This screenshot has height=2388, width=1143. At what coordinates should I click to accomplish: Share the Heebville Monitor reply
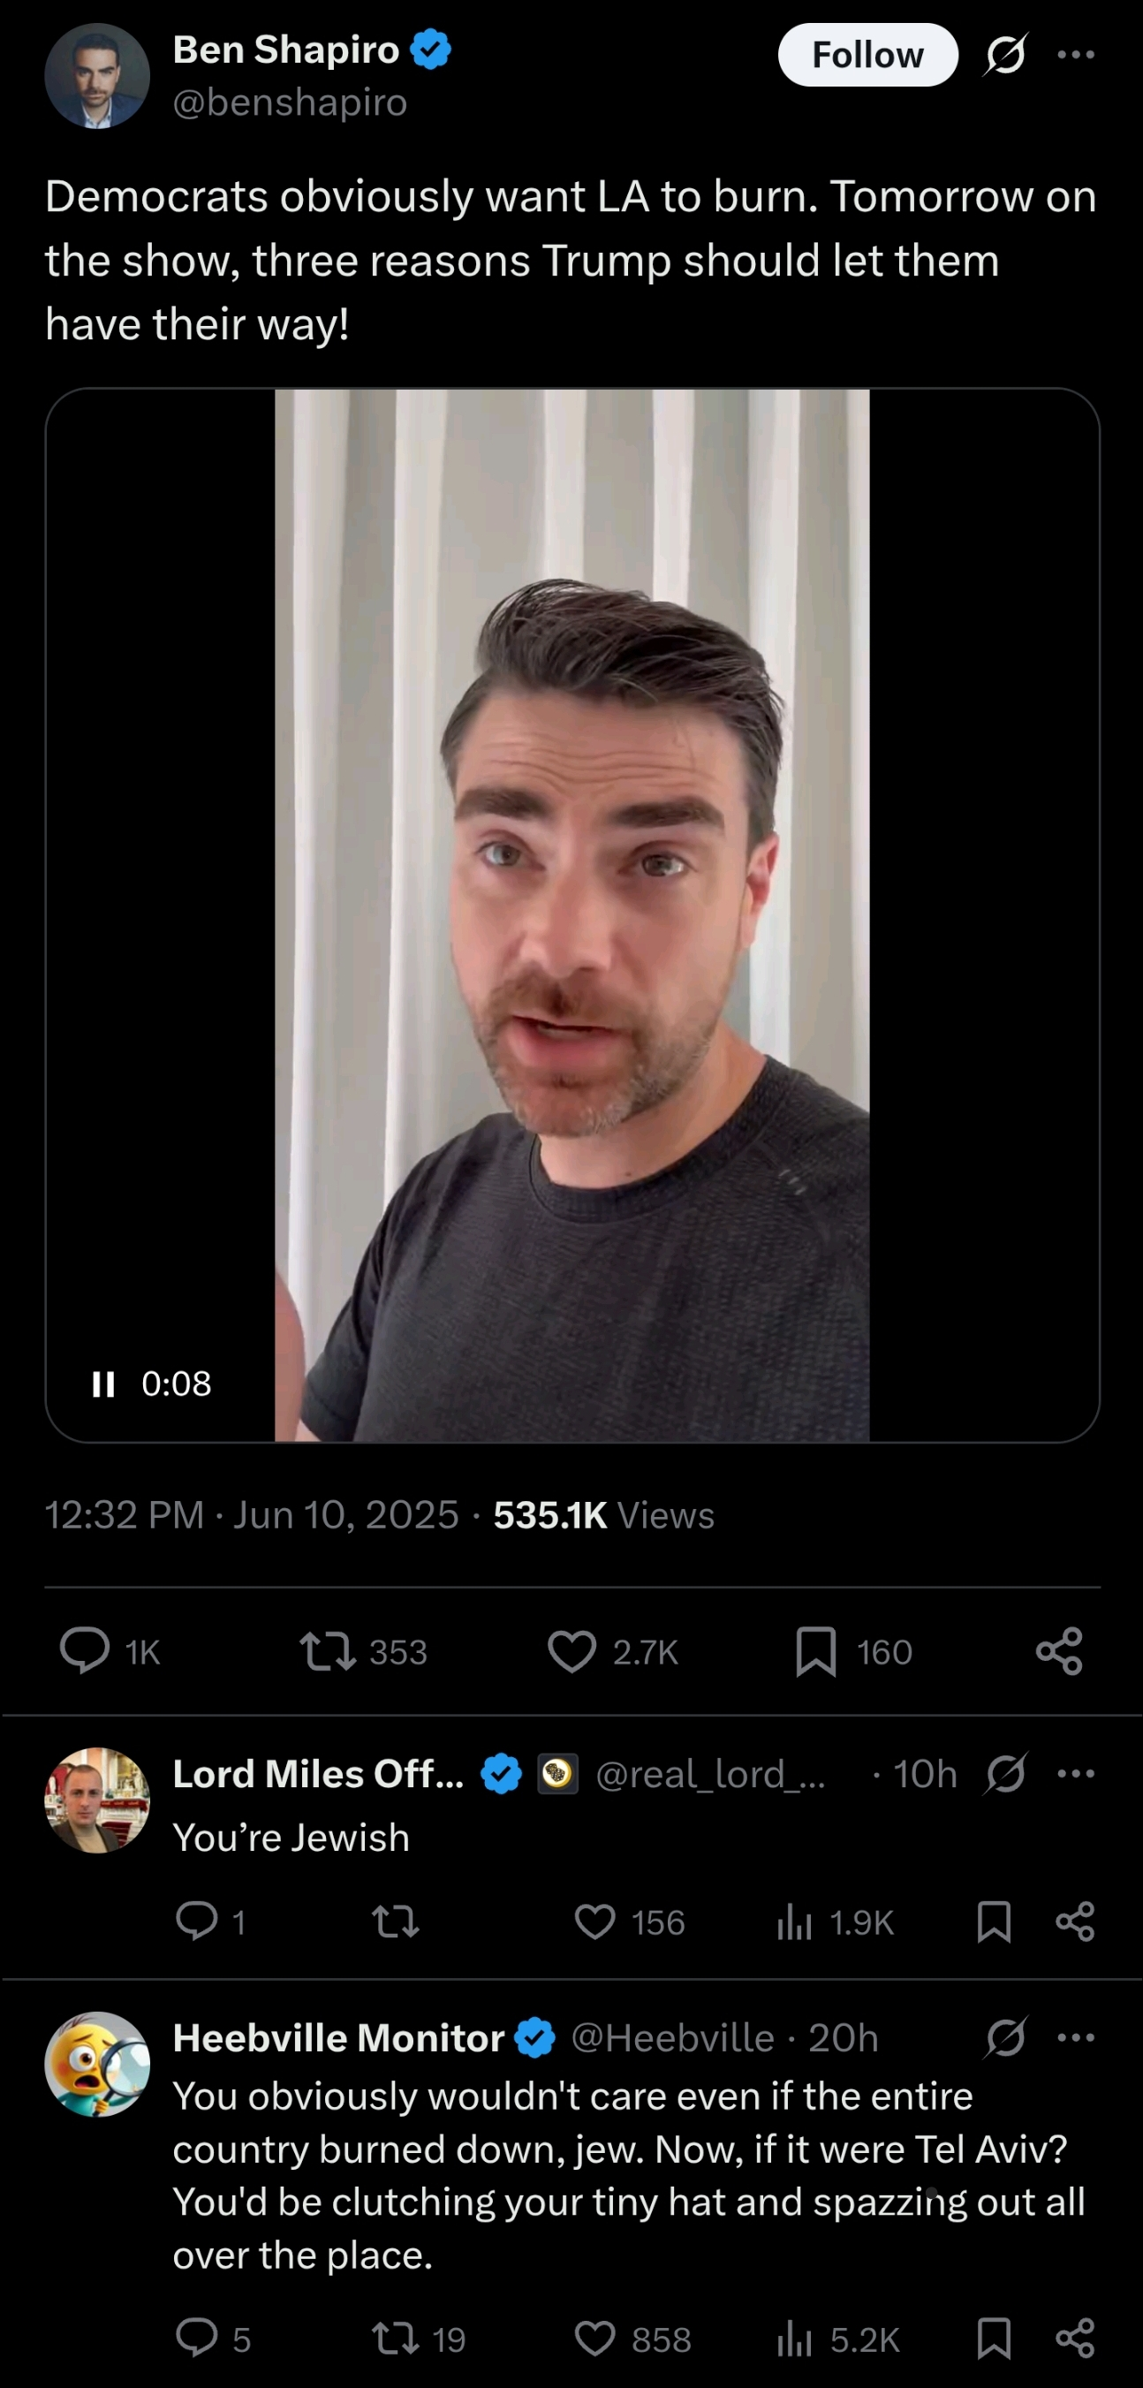[1075, 2339]
